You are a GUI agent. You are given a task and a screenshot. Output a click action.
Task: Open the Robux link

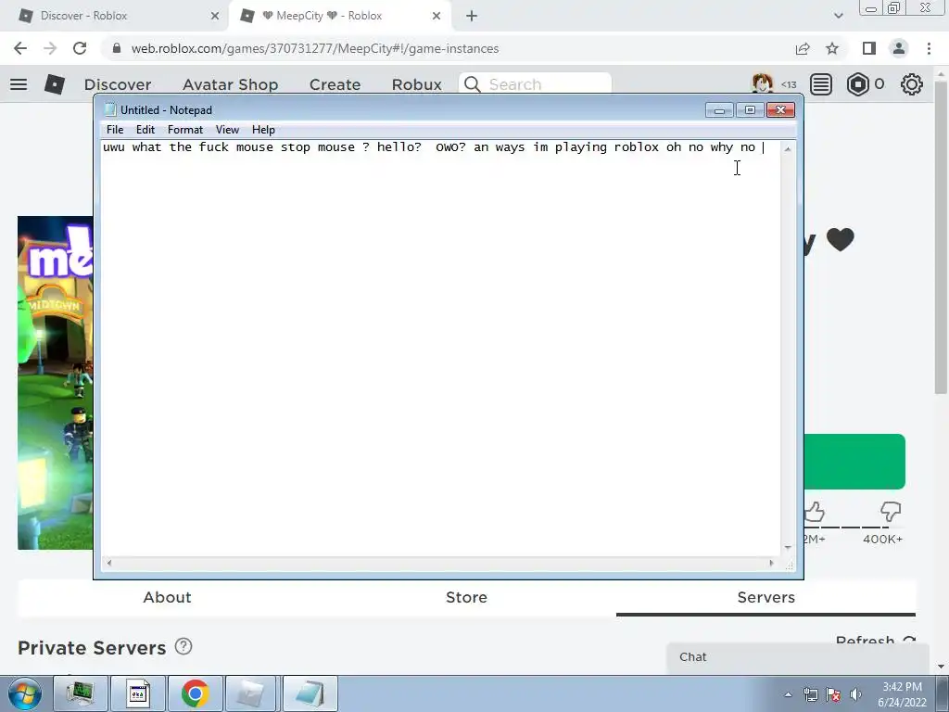[416, 84]
